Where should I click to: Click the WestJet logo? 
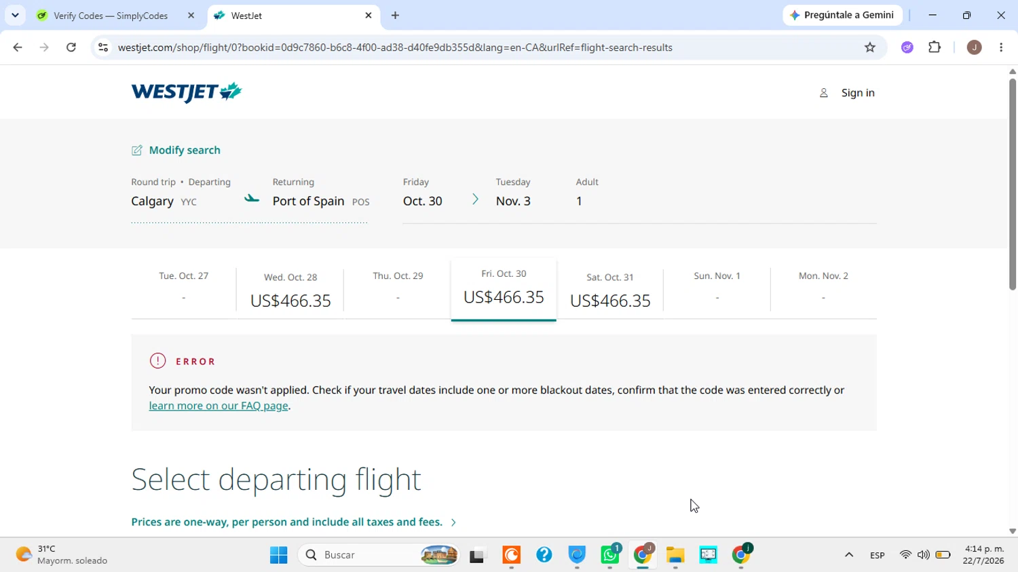[187, 92]
